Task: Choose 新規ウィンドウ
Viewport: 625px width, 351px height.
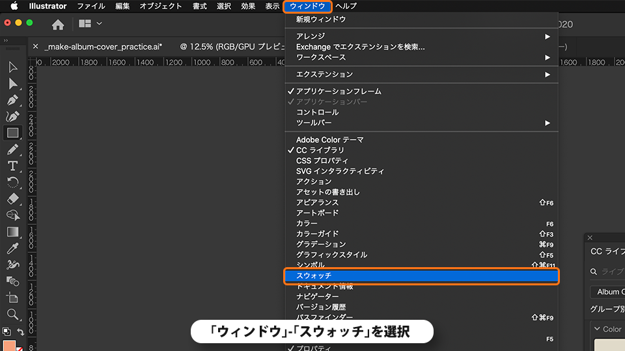Action: point(421,19)
